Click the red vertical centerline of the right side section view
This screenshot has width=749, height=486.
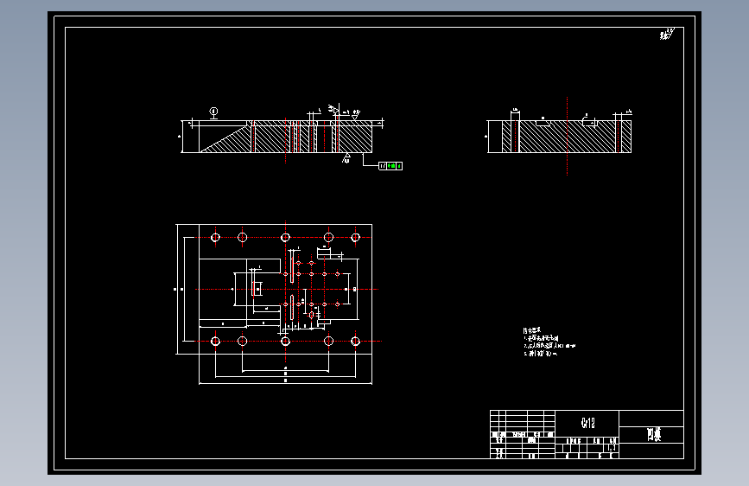[x=567, y=137]
